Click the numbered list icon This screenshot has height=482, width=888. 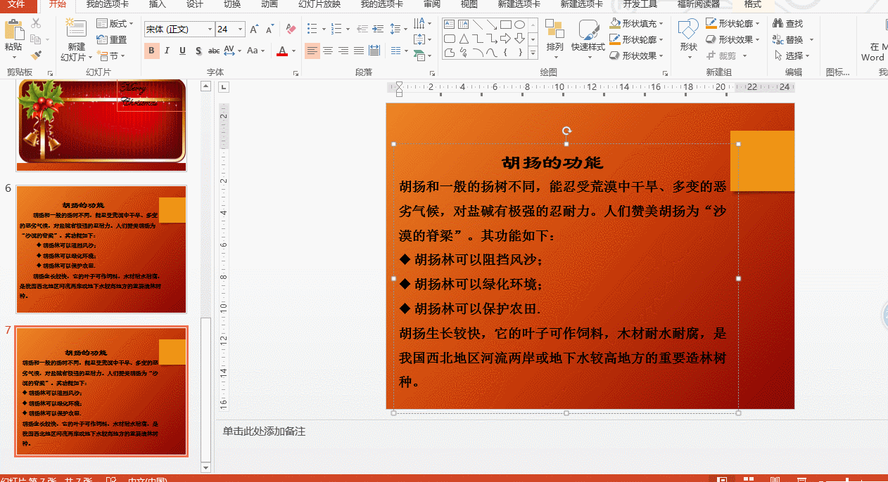point(336,30)
